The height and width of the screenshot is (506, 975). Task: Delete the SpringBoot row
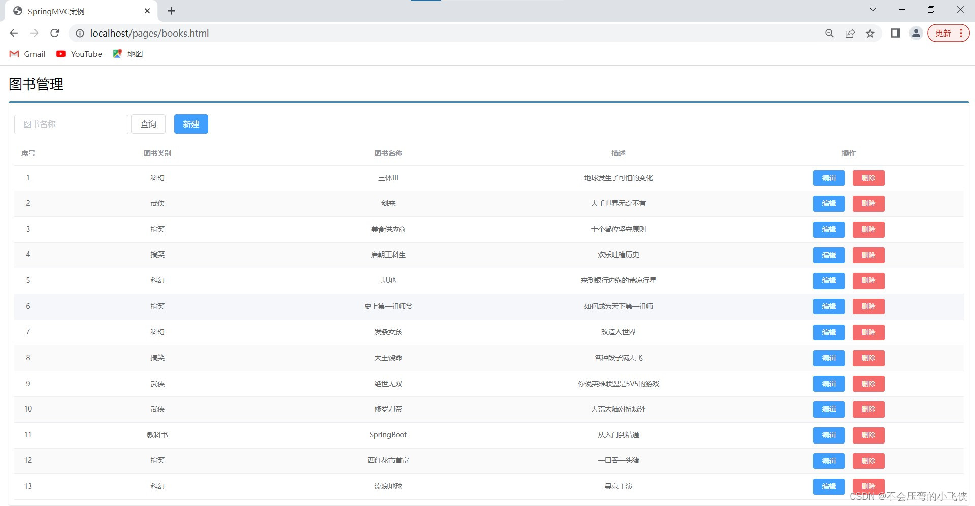click(x=868, y=435)
